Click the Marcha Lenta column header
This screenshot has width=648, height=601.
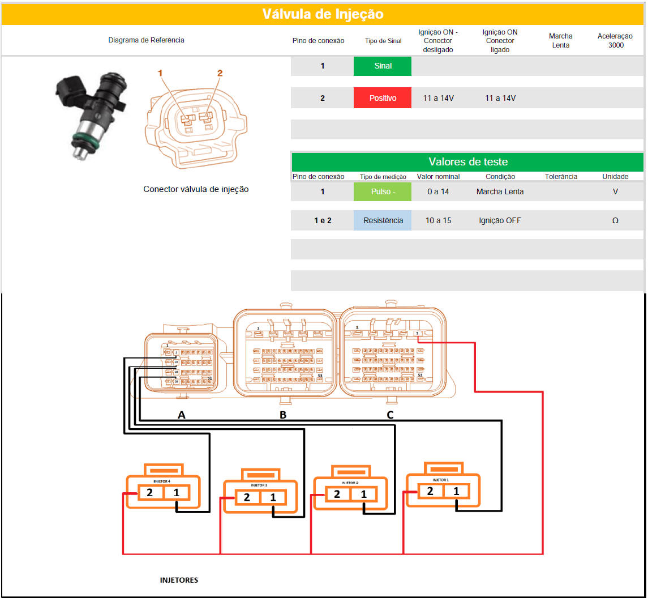[560, 40]
